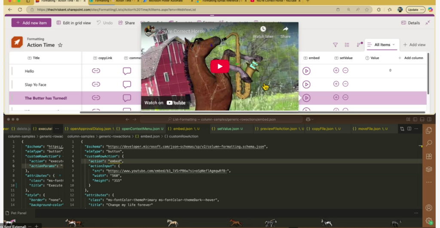Click Add column
This screenshot has height=228, width=440.
coord(410,58)
